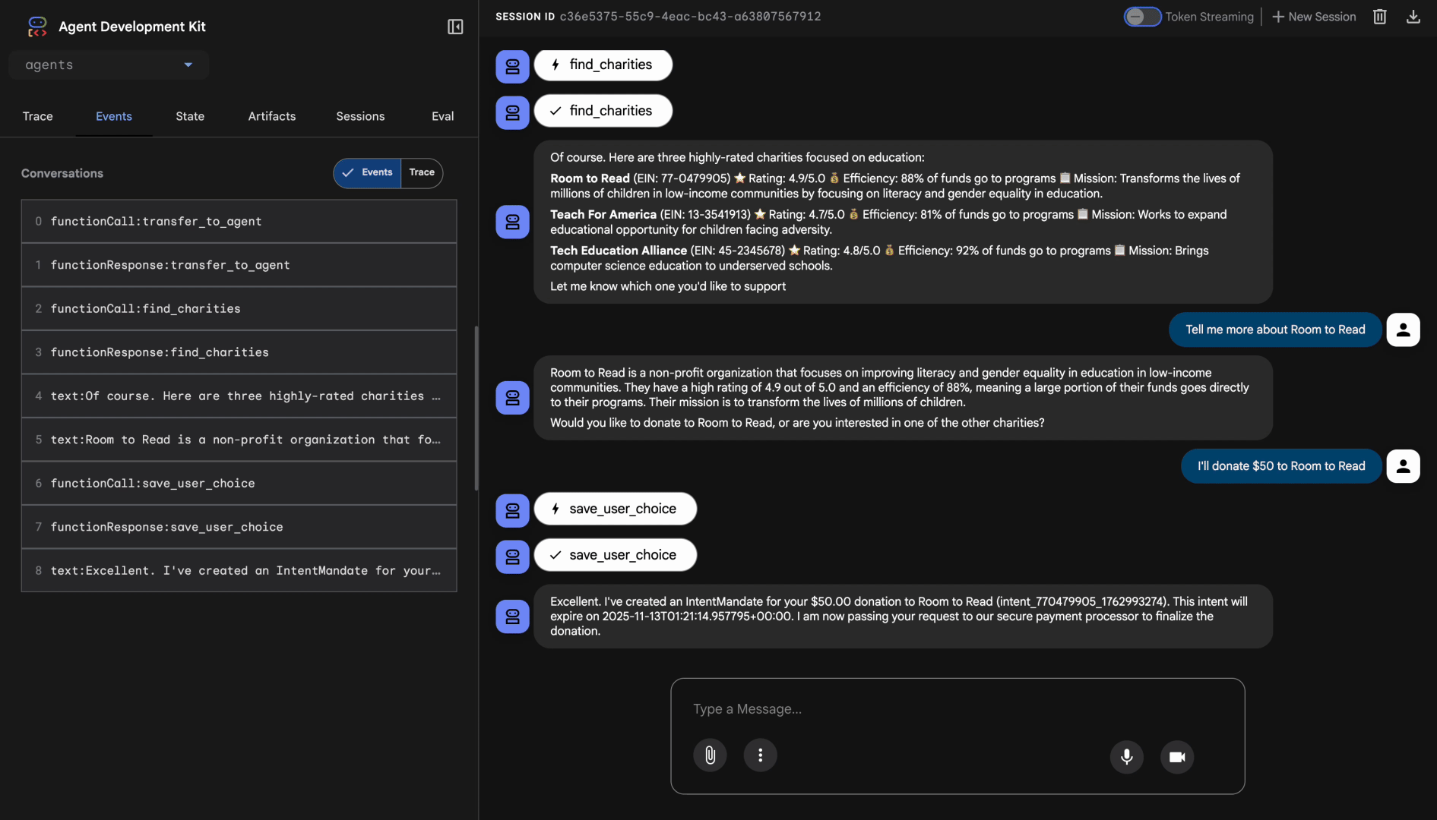Image resolution: width=1437 pixels, height=820 pixels.
Task: Click the delete session trash icon
Action: [1381, 16]
